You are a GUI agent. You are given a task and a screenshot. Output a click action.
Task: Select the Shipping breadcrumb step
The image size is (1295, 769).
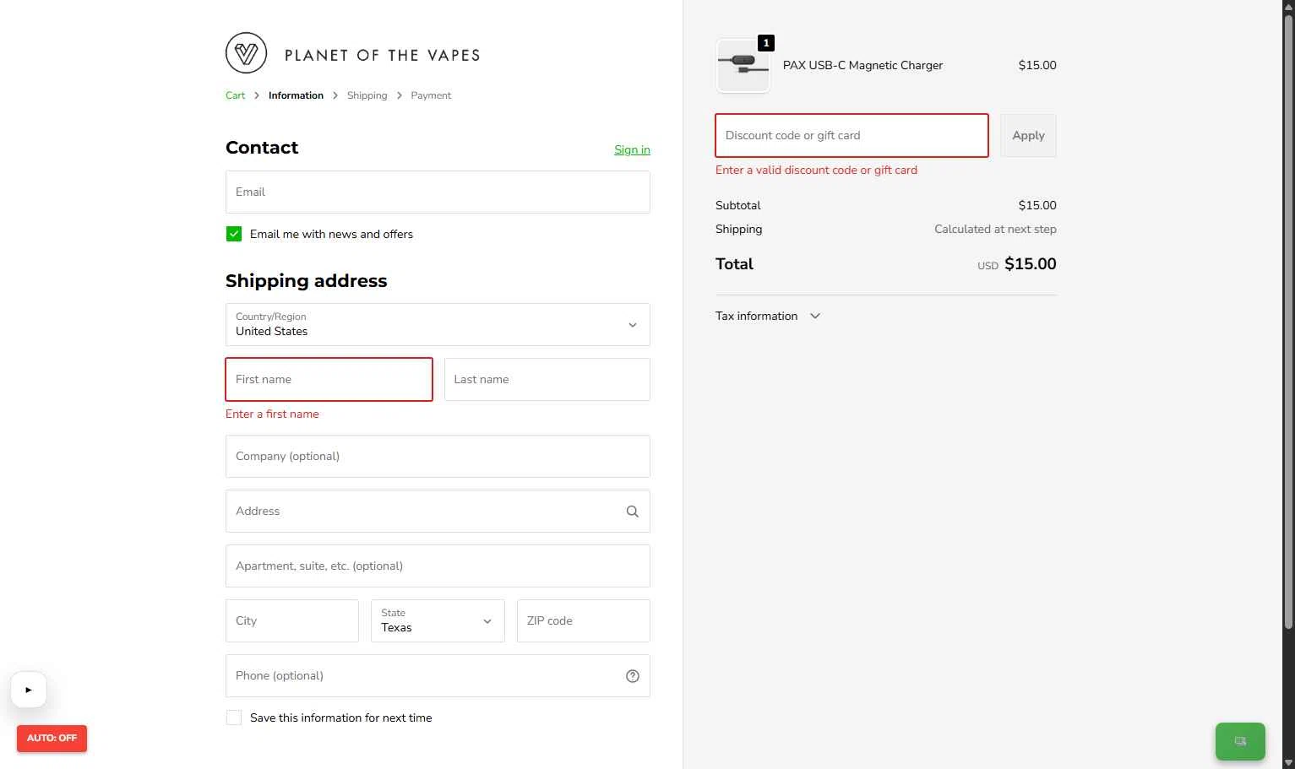[x=367, y=95]
